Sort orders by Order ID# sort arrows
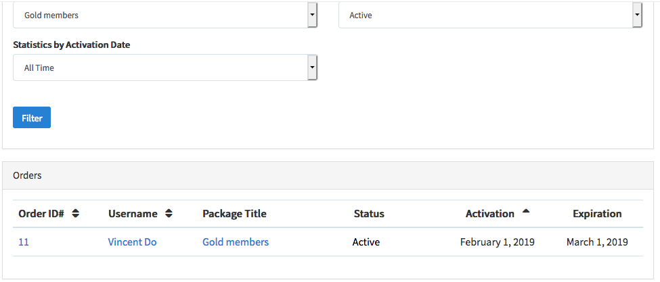This screenshot has height=282, width=660. [76, 213]
